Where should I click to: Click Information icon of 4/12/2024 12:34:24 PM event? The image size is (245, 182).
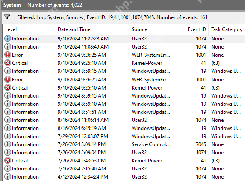(x=8, y=177)
